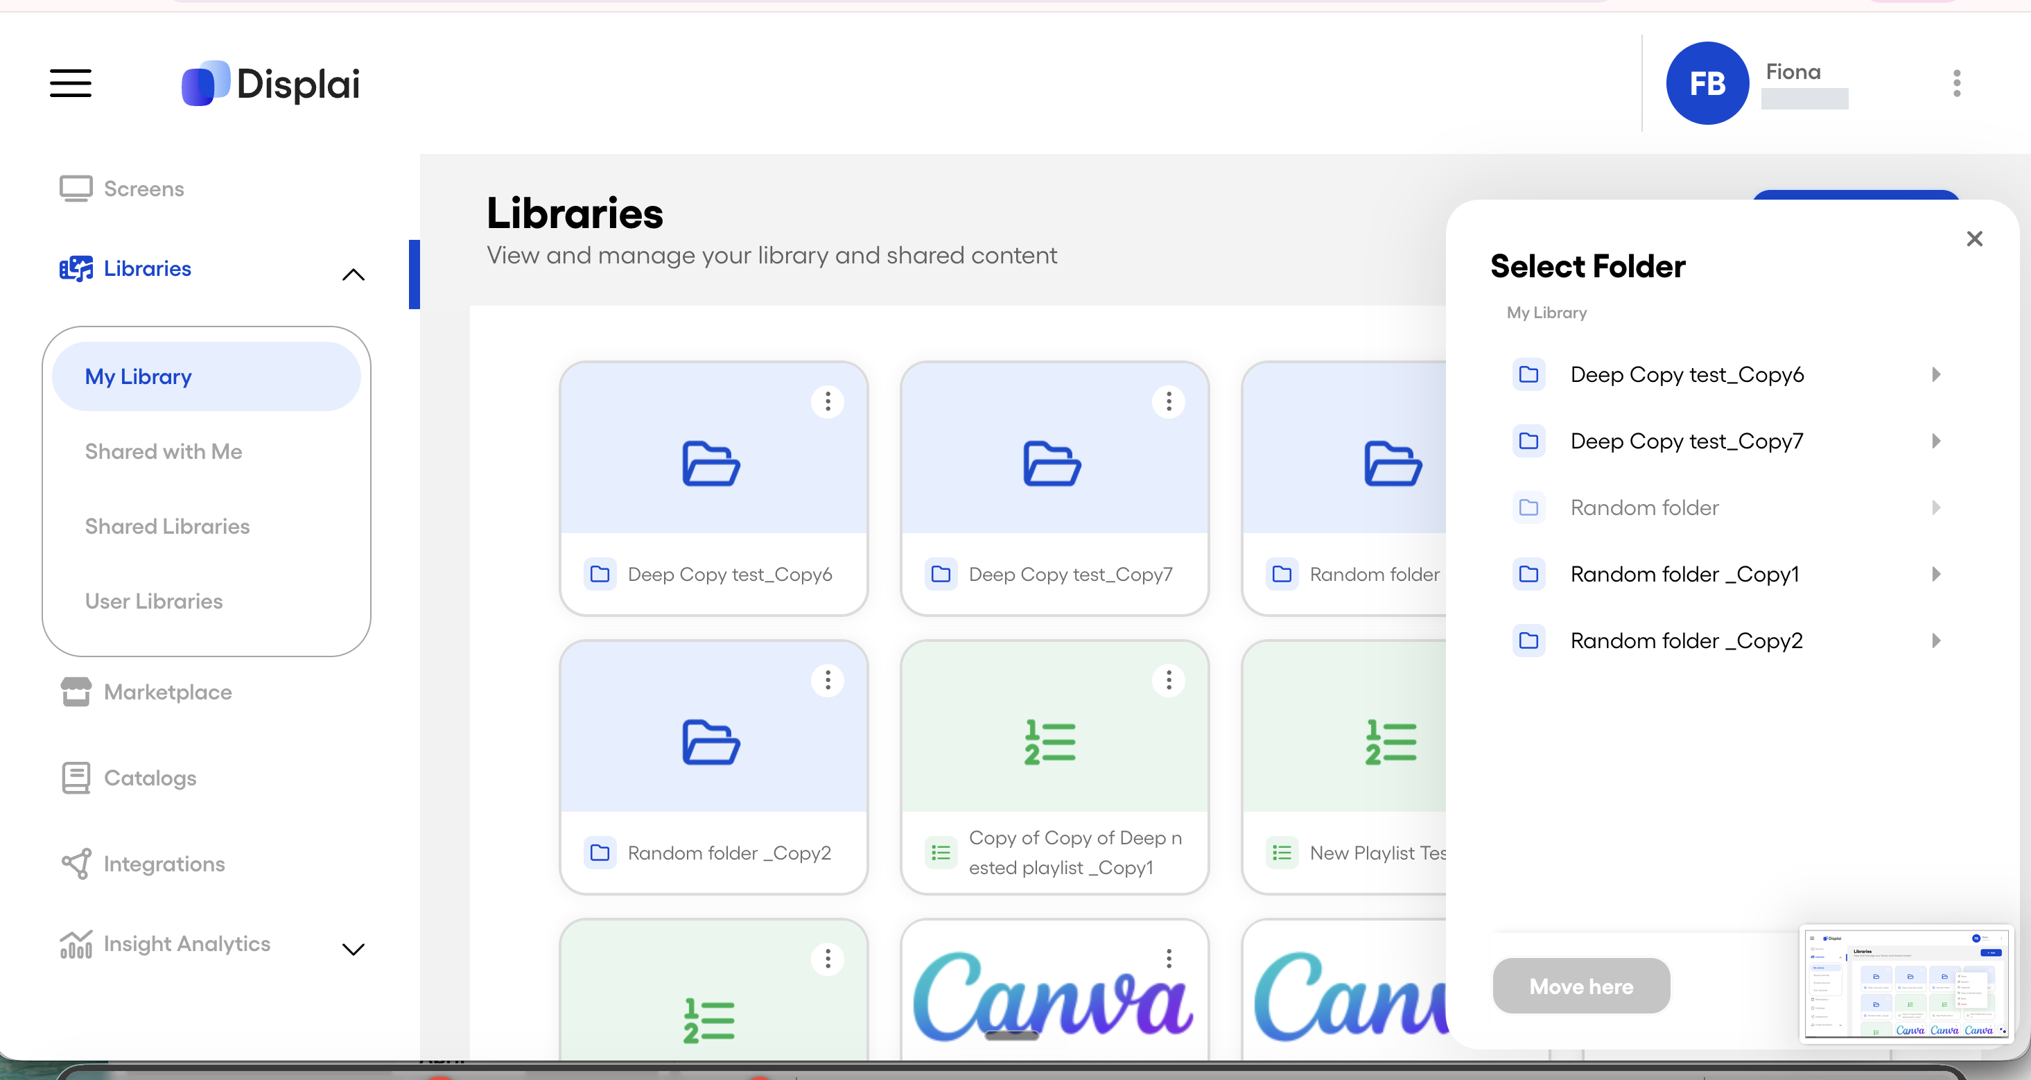2031x1080 pixels.
Task: Expand the Random folder _Copy2 arrow in the dialog
Action: pyautogui.click(x=1937, y=640)
